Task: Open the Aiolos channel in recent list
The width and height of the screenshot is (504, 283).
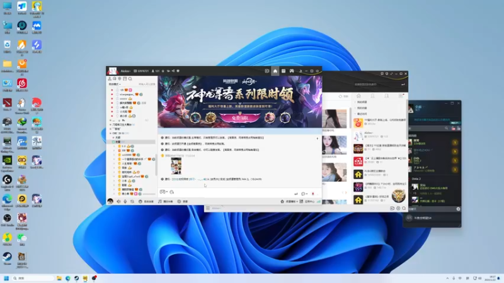Action: [380, 135]
